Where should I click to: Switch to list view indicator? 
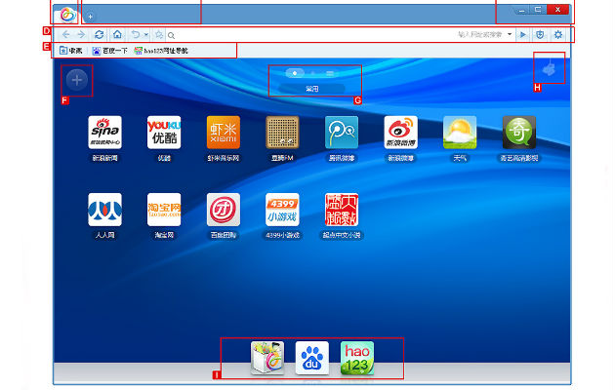(330, 73)
